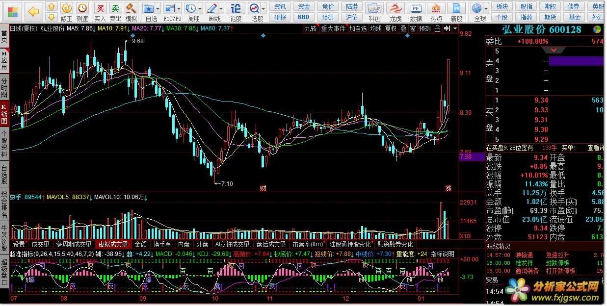Toggle 预测 forecast in chart header

click(x=424, y=29)
